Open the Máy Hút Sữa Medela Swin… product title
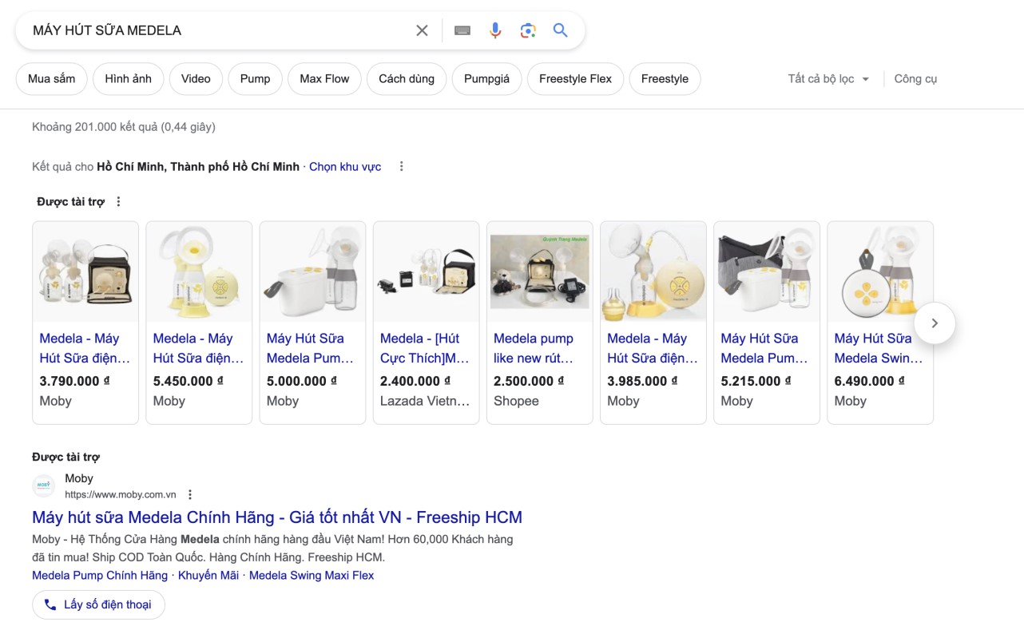The width and height of the screenshot is (1024, 630). (x=878, y=348)
